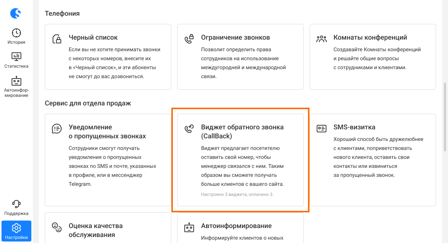Click the vertical page scrollbar

pyautogui.click(x=445, y=117)
